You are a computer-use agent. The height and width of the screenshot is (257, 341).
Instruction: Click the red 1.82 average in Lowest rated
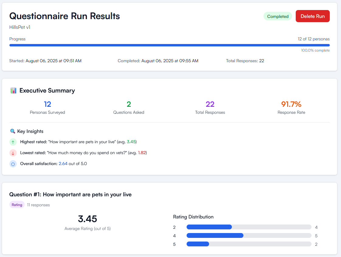click(x=142, y=153)
